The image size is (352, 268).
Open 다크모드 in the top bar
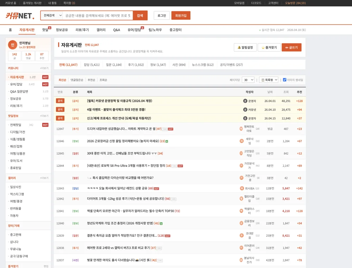256,3
